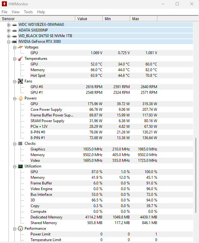Click the 1.069 V GPU voltage value
Viewport: 199px width, 243px height.
[x=96, y=53]
